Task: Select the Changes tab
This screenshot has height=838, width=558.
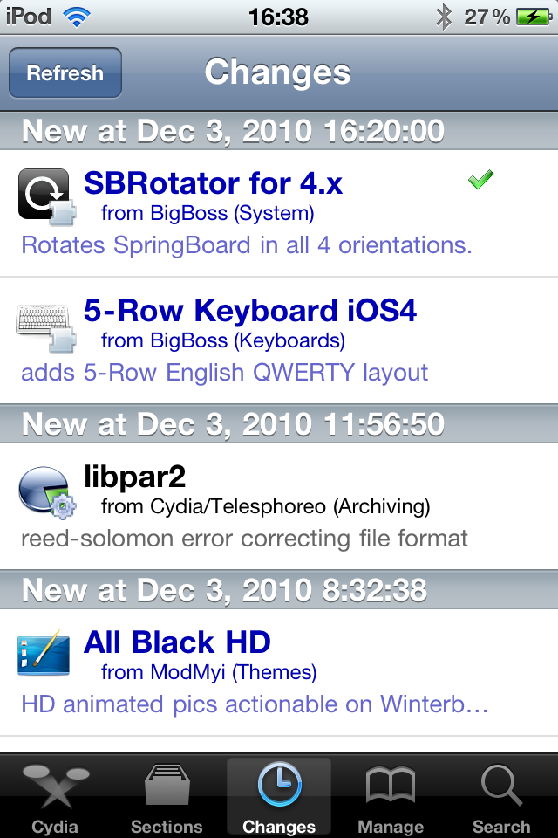Action: pos(279,796)
